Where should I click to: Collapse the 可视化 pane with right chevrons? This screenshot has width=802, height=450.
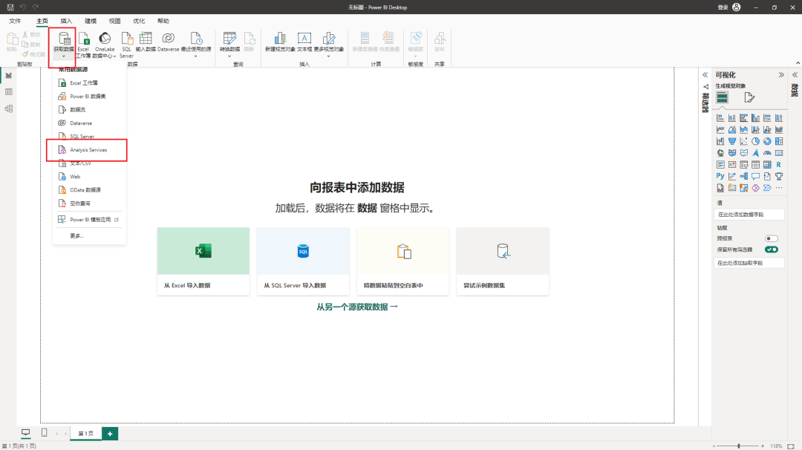coord(781,75)
